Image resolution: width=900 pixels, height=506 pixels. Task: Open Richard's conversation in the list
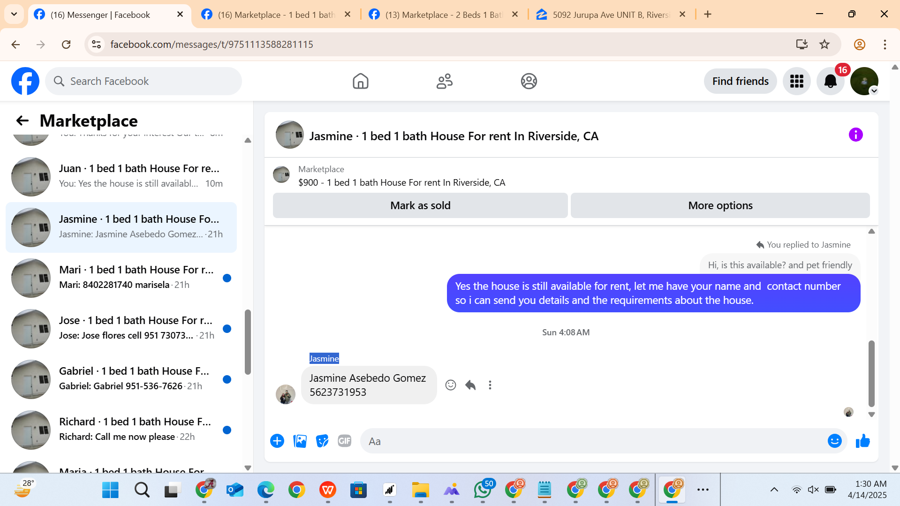(121, 430)
